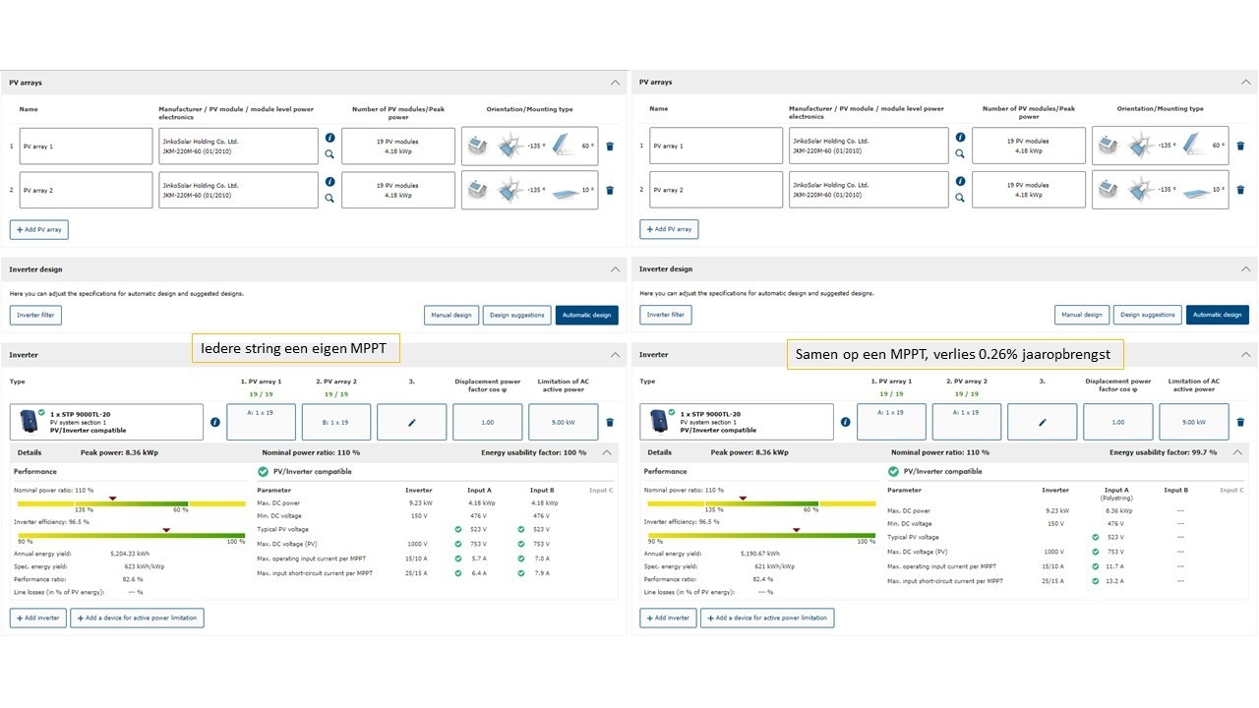Add active power limitation device, left screenshot
The width and height of the screenshot is (1259, 708).
pos(137,618)
